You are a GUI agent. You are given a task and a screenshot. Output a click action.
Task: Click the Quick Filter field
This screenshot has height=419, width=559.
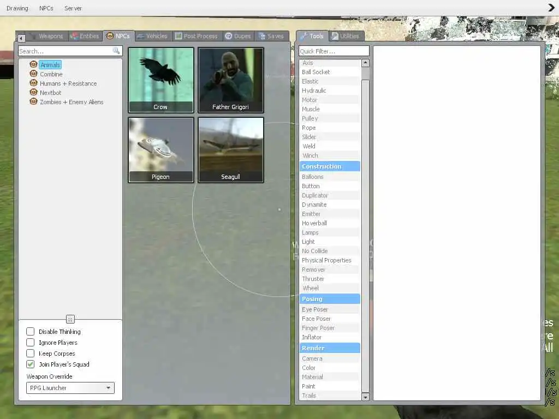tap(334, 51)
